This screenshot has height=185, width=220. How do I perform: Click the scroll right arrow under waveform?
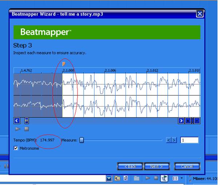[181, 121]
